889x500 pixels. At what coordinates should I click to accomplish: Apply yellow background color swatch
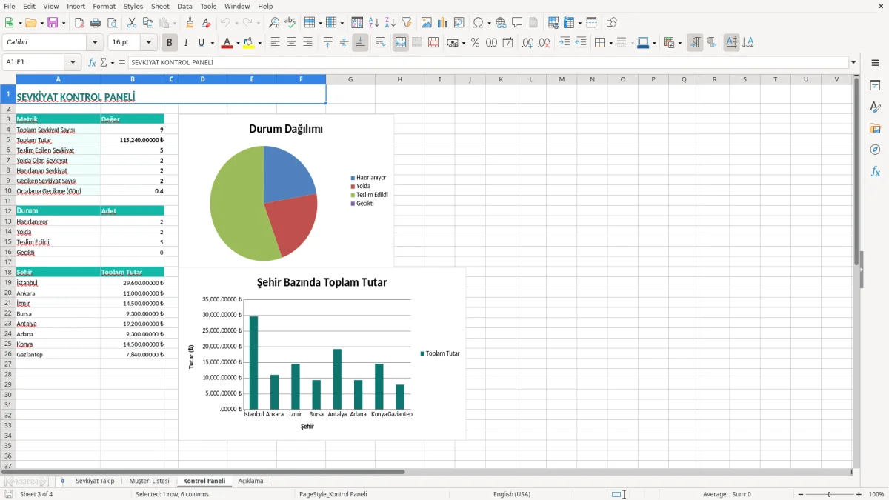[248, 43]
